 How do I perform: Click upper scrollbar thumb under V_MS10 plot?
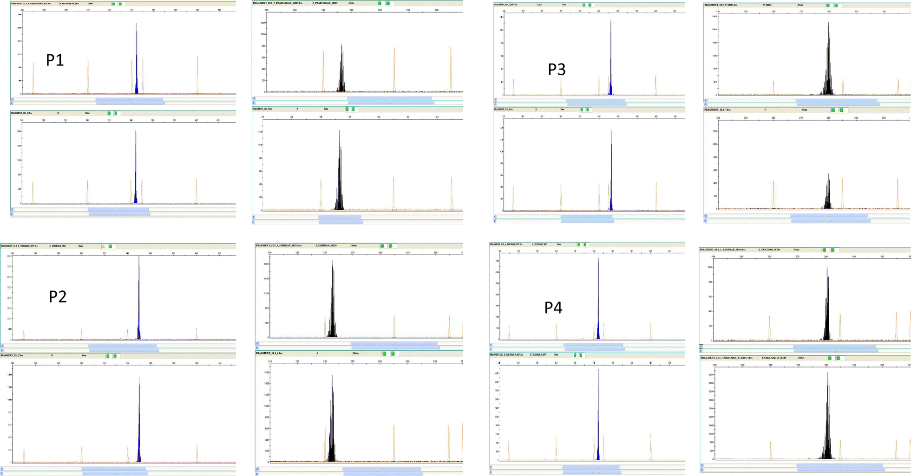coord(836,100)
